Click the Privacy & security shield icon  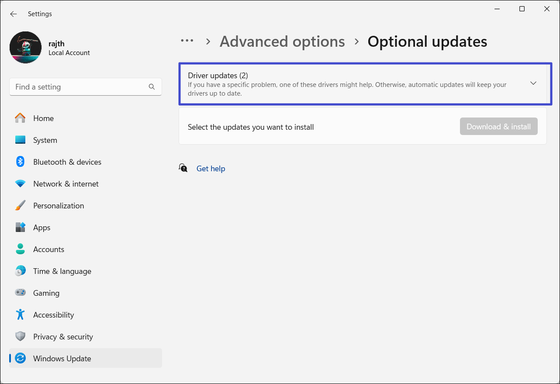coord(20,337)
